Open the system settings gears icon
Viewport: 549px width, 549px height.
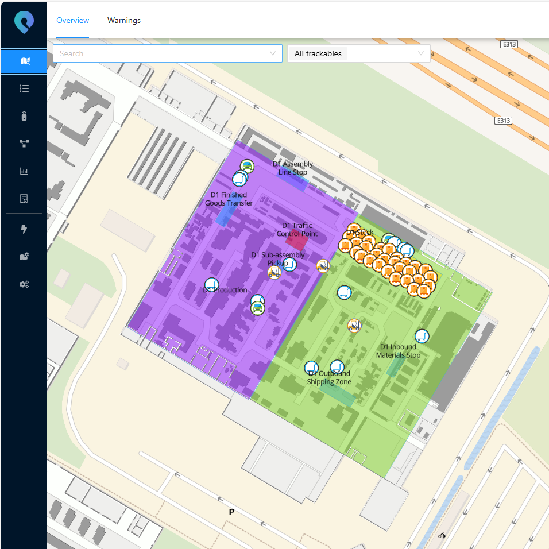(24, 284)
